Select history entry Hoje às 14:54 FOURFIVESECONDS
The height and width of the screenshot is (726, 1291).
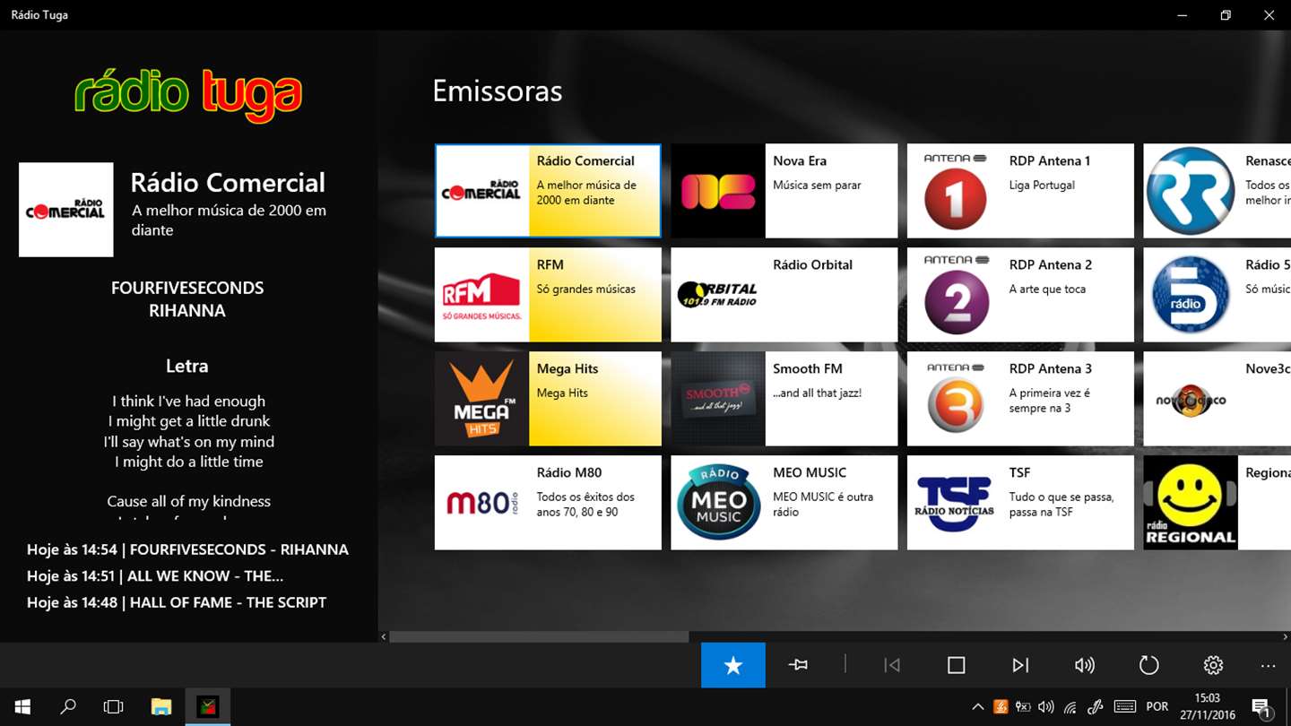tap(187, 549)
